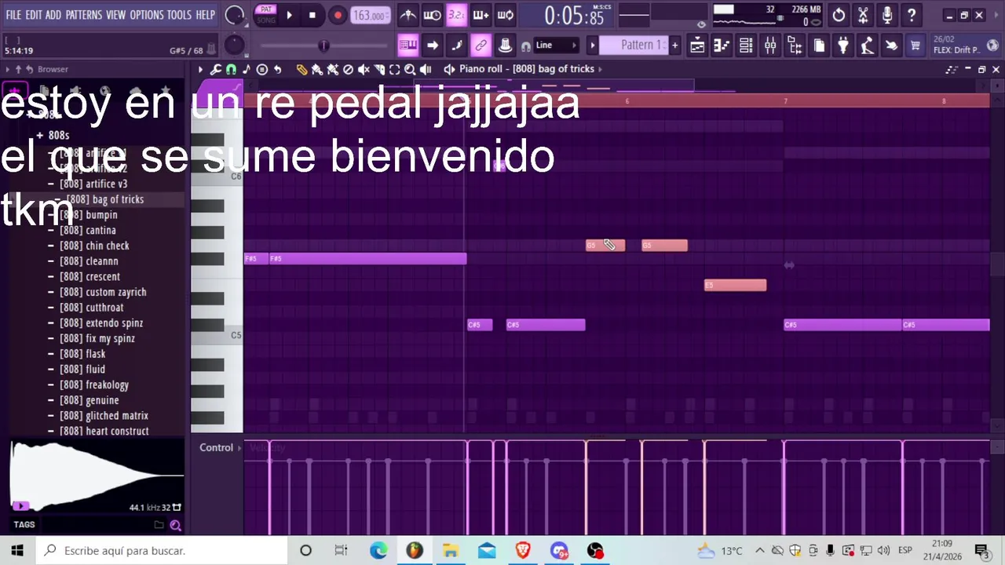The height and width of the screenshot is (565, 1005).
Task: Toggle step editing mode
Action: [x=456, y=46]
